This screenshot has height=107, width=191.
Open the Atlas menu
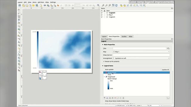(47, 2)
